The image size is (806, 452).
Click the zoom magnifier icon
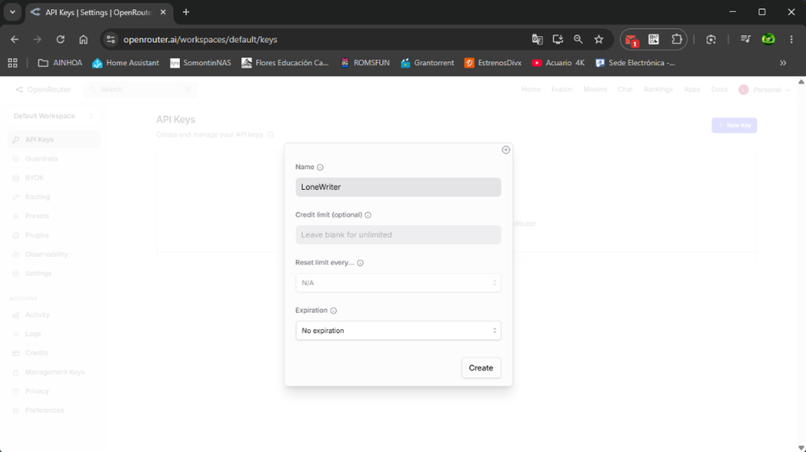coord(578,39)
